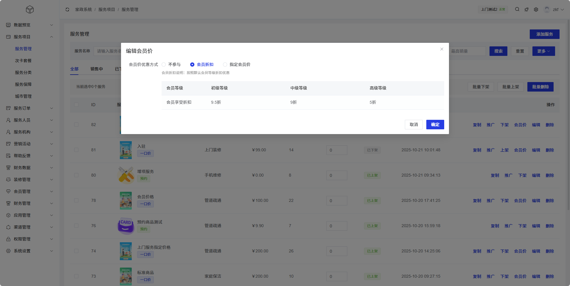Click the cube logo in sidebar
The width and height of the screenshot is (570, 286).
pyautogui.click(x=30, y=10)
